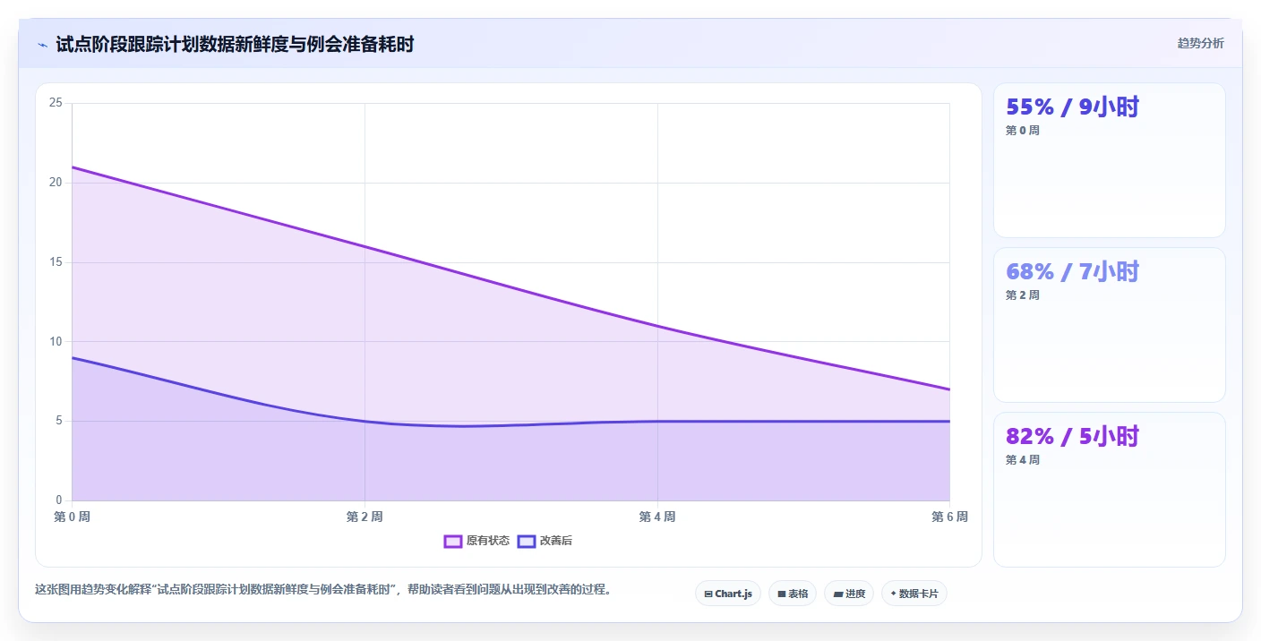Click the 原有状态 line at 第 6 周
1261x641 pixels.
948,389
